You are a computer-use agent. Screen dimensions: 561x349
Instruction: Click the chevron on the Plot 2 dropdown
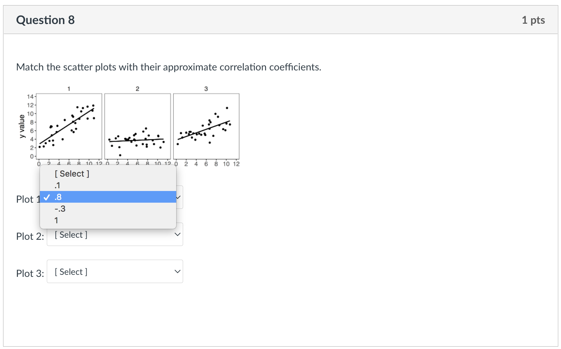coord(177,234)
